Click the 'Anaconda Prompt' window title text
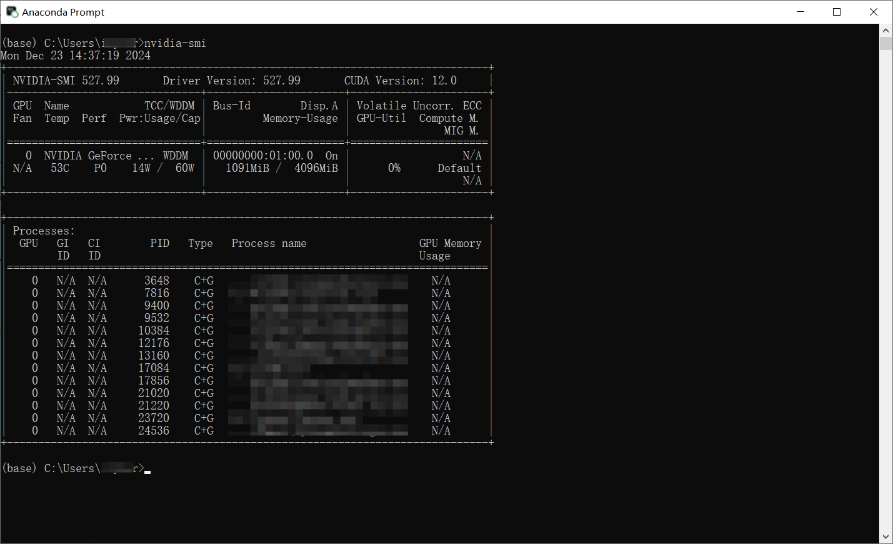 (63, 12)
